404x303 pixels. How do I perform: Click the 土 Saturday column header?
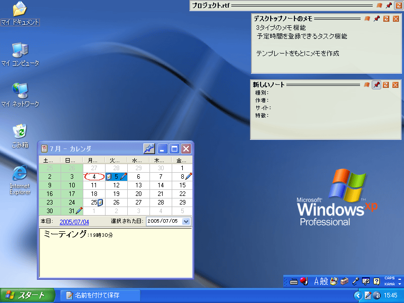[x=49, y=160]
